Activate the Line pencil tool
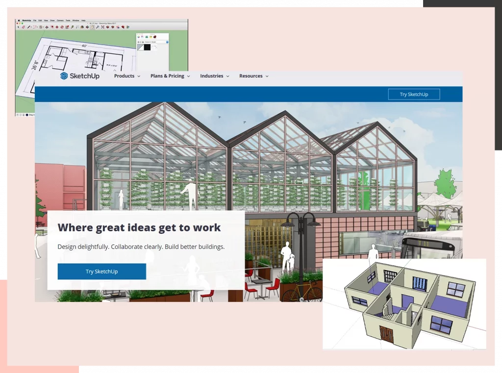This screenshot has height=373, width=502. 28,26
